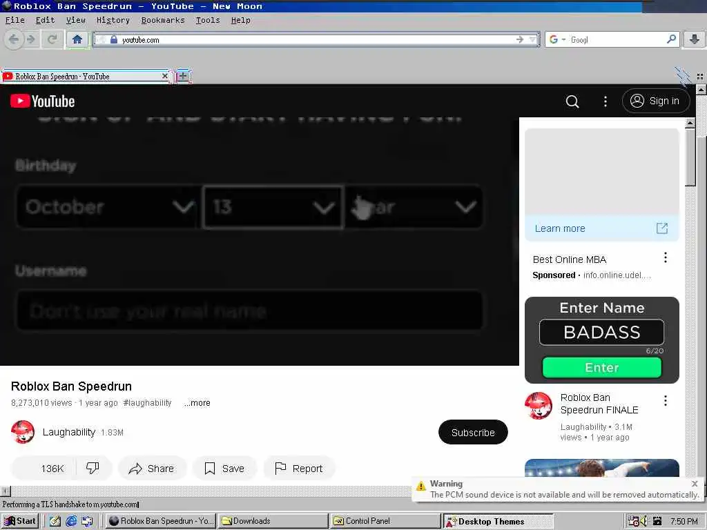Image resolution: width=707 pixels, height=530 pixels.
Task: Dismiss the Warning notification with X
Action: 695,484
